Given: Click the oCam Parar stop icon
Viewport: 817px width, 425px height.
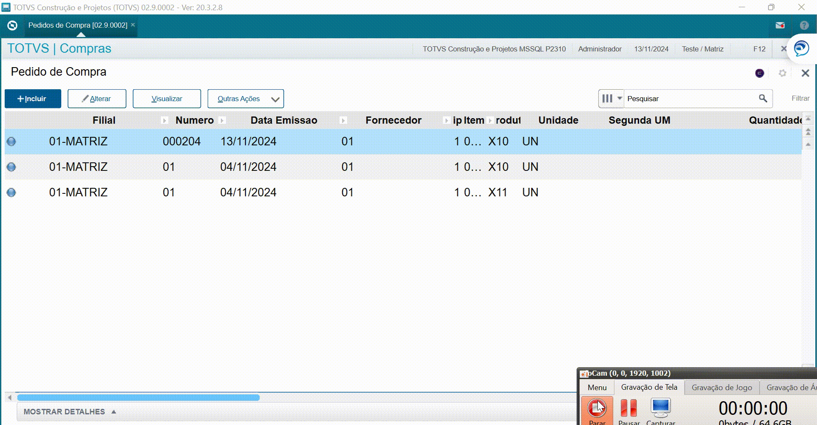Looking at the screenshot, I should (597, 408).
